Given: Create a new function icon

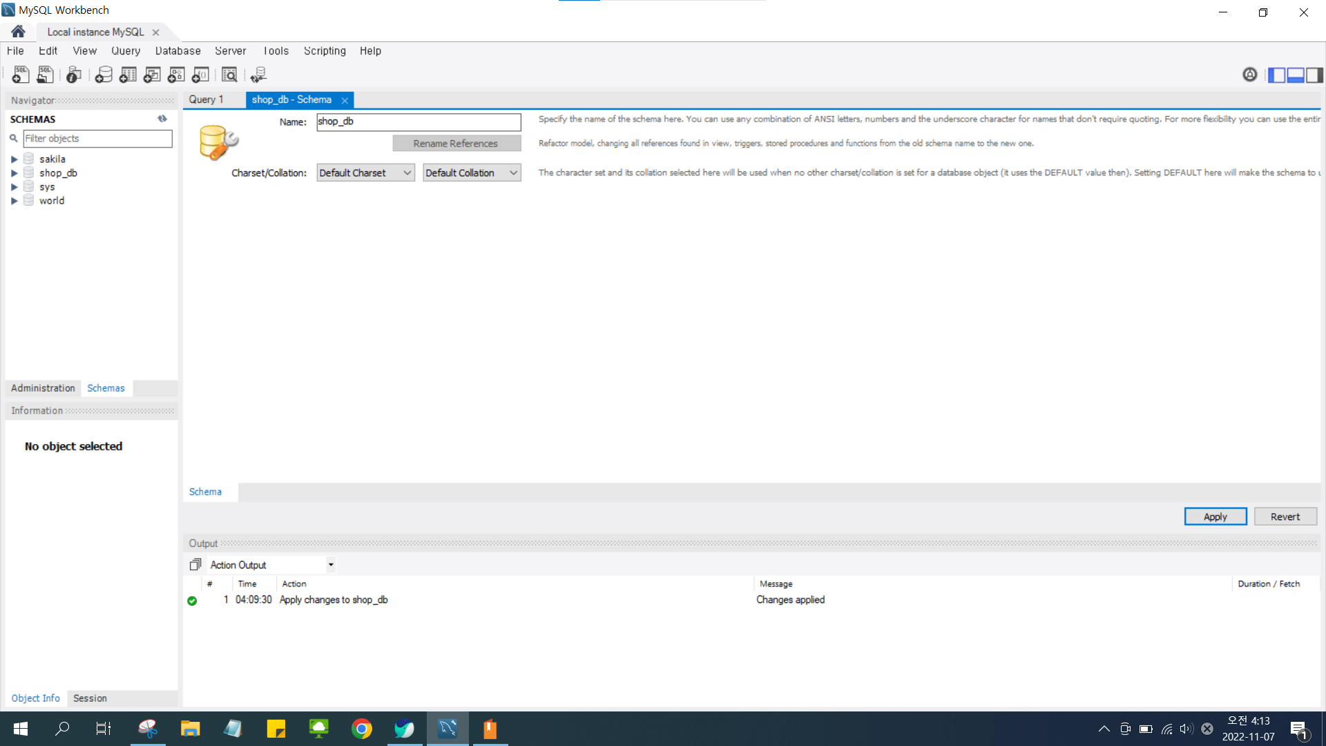Looking at the screenshot, I should tap(200, 75).
